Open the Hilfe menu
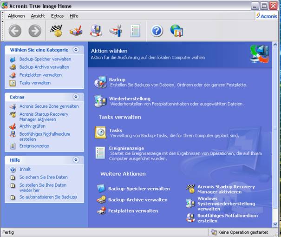 click(x=74, y=16)
